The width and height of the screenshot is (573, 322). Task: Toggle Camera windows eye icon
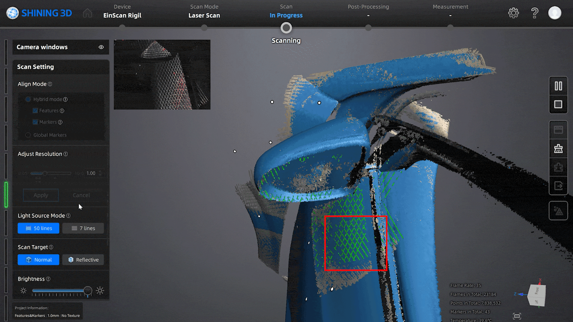pos(101,47)
